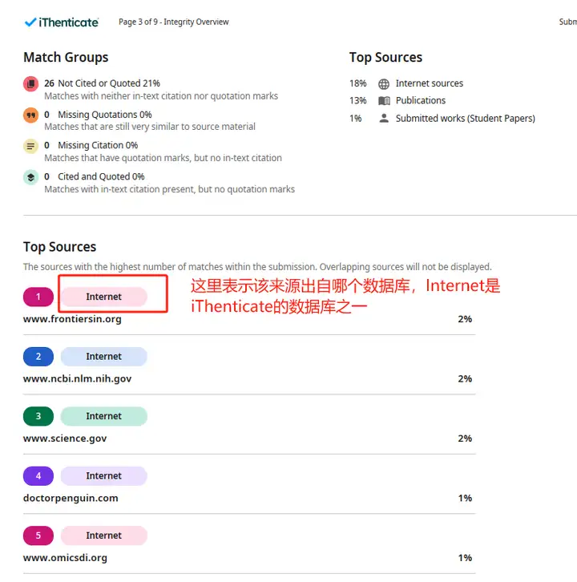Viewport: 577px width, 582px height.
Task: Select source number 5 pink badge
Action: click(x=38, y=536)
